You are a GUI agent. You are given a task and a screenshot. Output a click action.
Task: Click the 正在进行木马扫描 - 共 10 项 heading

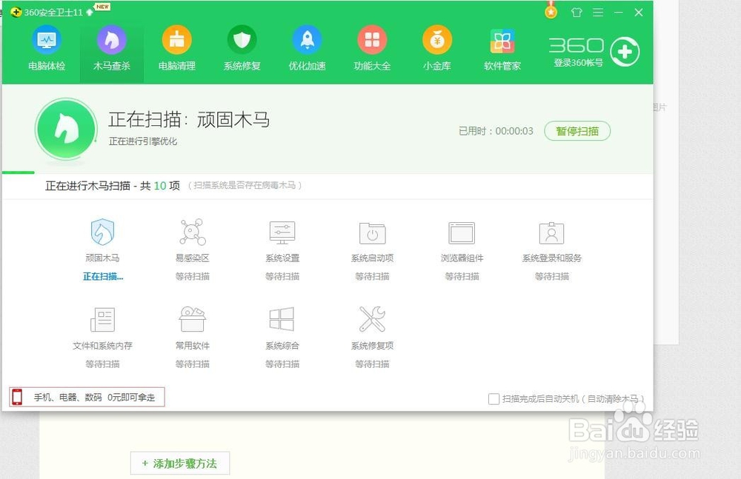(113, 186)
